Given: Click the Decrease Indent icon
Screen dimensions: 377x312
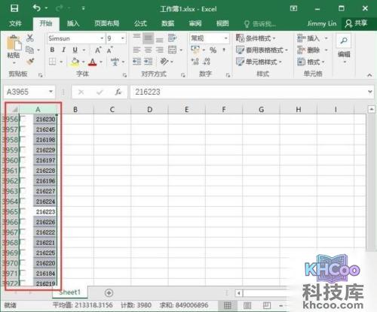Looking at the screenshot, I should point(136,62).
